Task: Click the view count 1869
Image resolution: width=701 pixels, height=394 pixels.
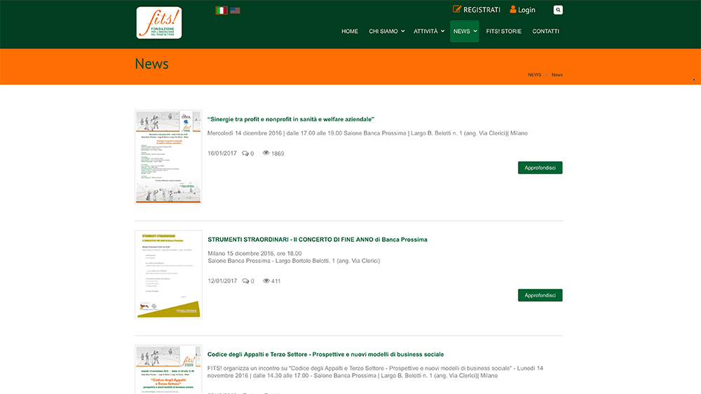Action: [x=278, y=154]
